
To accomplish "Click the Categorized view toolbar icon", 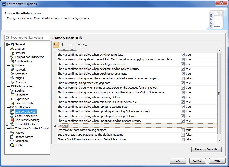I will (x=56, y=45).
